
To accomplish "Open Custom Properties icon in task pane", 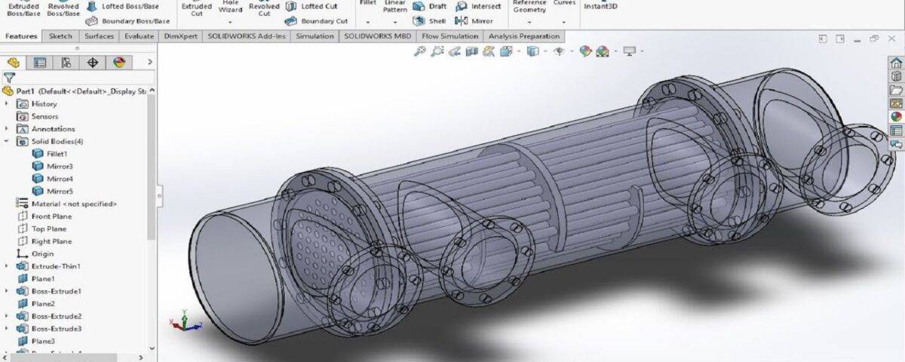I will pos(896,130).
